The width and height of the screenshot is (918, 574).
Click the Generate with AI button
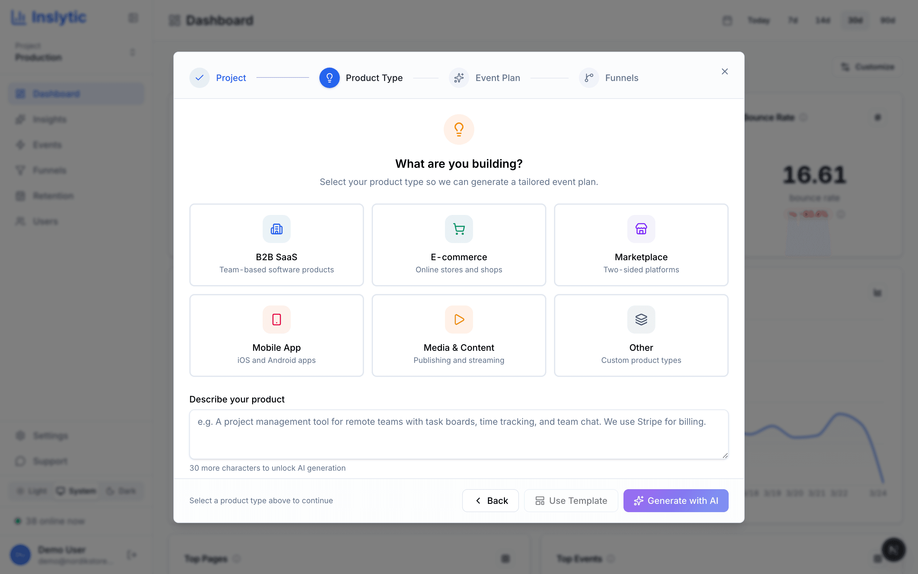676,500
